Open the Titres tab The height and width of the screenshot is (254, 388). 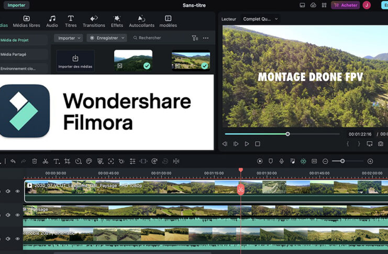71,21
